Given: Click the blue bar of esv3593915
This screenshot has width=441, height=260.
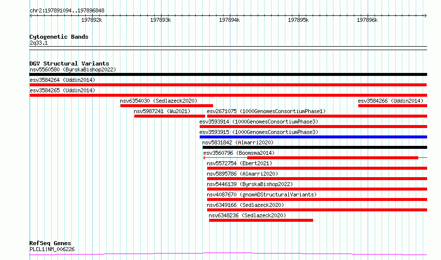Looking at the screenshot, I should click(313, 137).
